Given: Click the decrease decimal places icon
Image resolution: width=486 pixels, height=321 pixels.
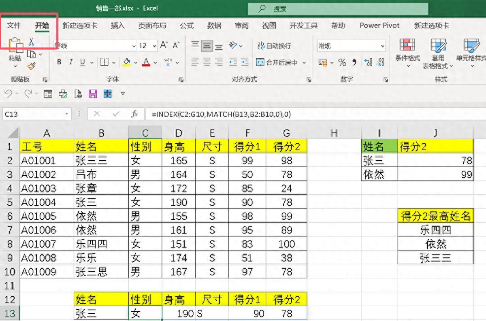Looking at the screenshot, I should pos(380,62).
